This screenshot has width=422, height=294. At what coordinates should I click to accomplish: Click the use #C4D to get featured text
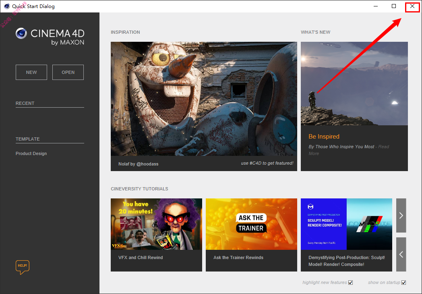pos(267,163)
